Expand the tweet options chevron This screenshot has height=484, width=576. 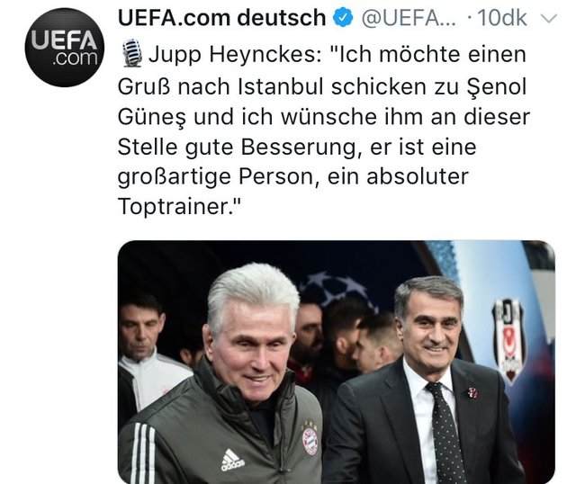point(550,18)
